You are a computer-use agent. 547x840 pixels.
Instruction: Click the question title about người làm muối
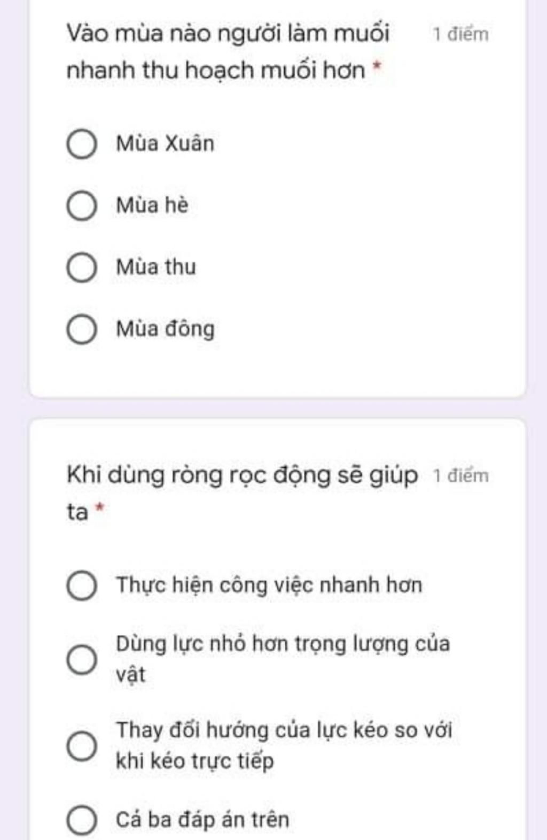228,51
